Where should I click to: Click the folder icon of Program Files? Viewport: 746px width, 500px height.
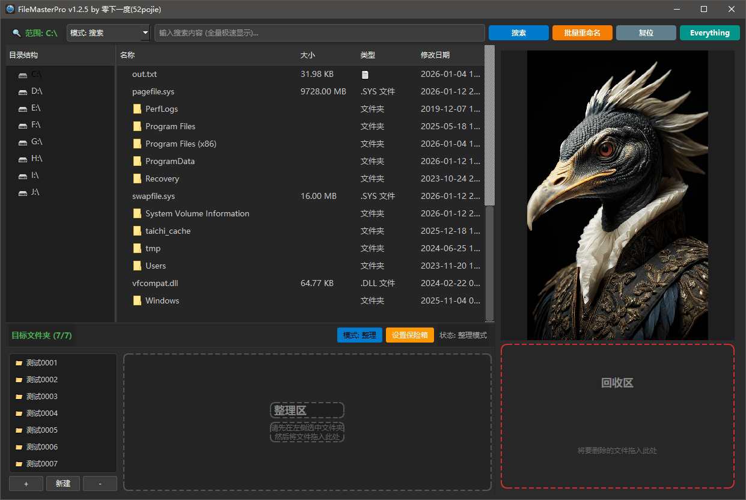point(136,126)
